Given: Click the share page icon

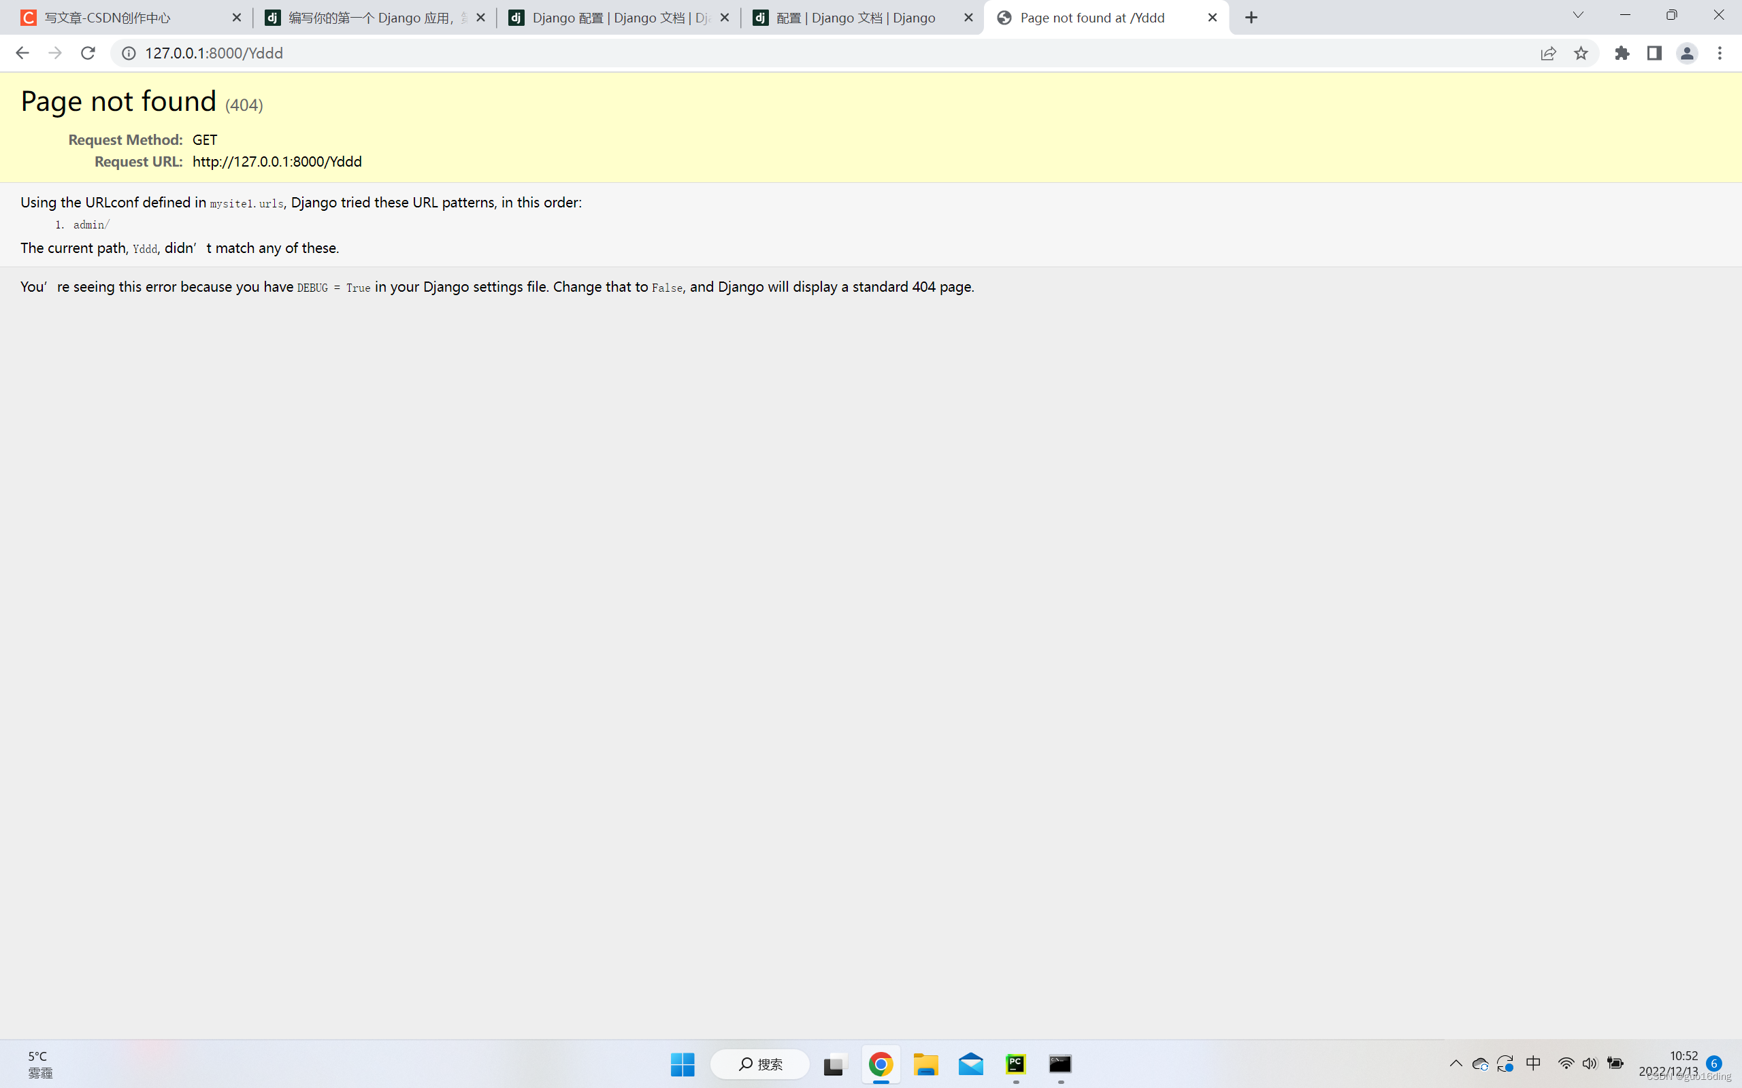Looking at the screenshot, I should pyautogui.click(x=1548, y=53).
